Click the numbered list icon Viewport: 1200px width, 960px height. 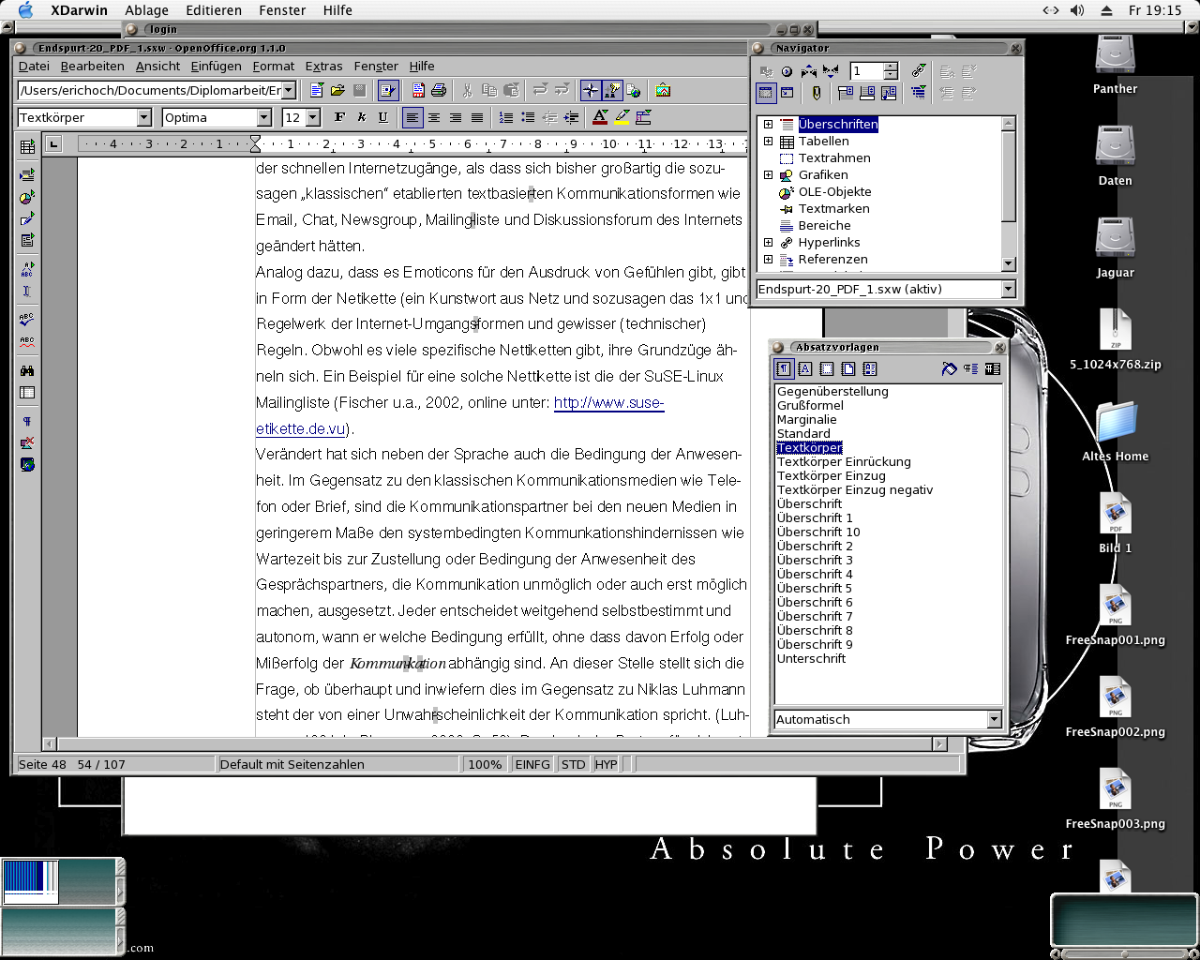coord(506,118)
